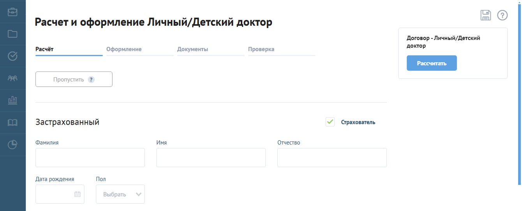This screenshot has height=211, width=522.
Task: Open the pie chart reports icon
Action: [x=12, y=145]
